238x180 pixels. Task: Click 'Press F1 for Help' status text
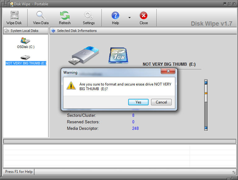pos(19,172)
